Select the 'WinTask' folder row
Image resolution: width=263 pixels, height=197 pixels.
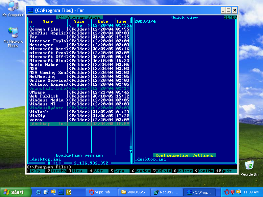point(79,112)
